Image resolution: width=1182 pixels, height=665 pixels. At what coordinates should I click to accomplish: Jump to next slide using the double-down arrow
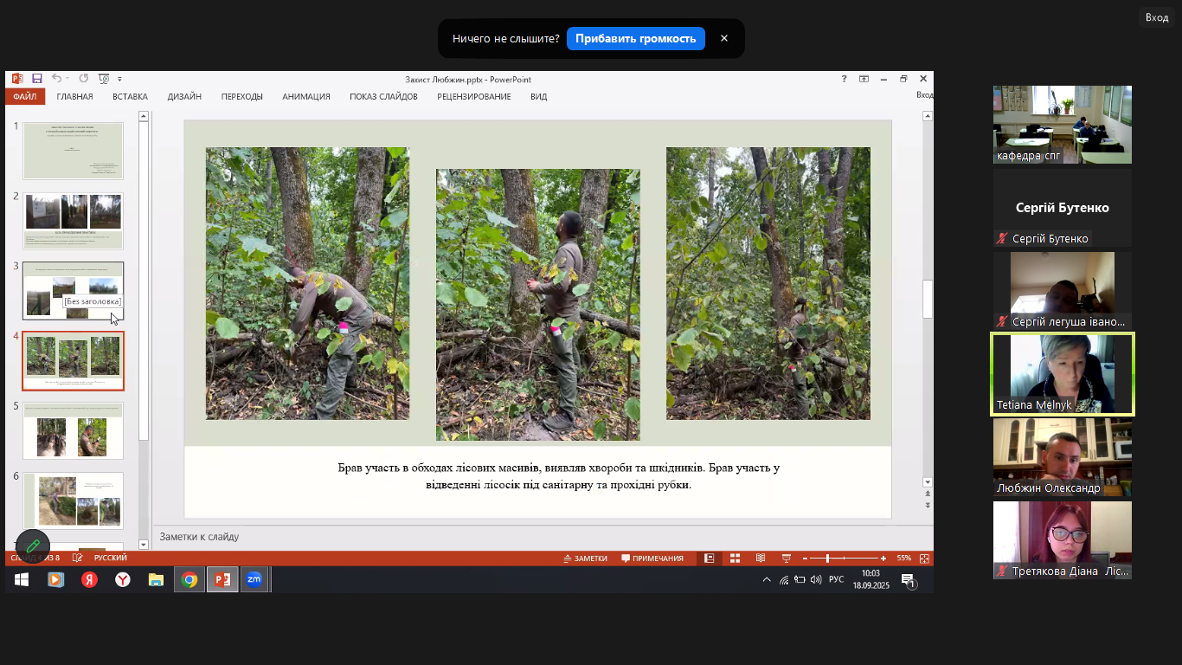point(928,505)
